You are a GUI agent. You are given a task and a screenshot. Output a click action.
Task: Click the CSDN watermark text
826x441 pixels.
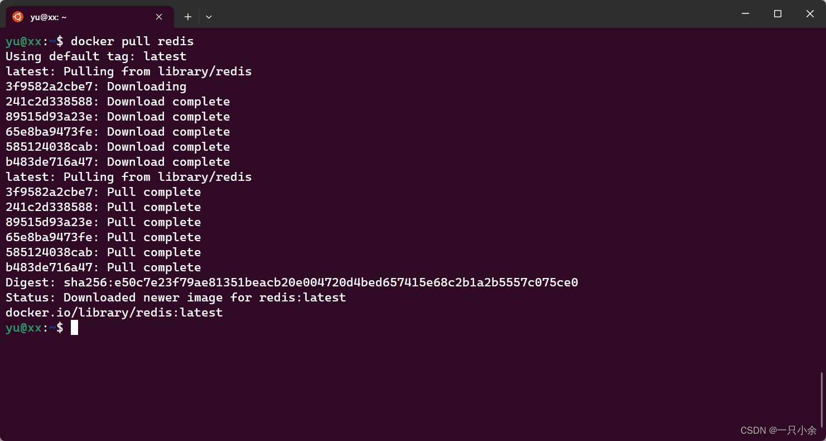tap(779, 430)
